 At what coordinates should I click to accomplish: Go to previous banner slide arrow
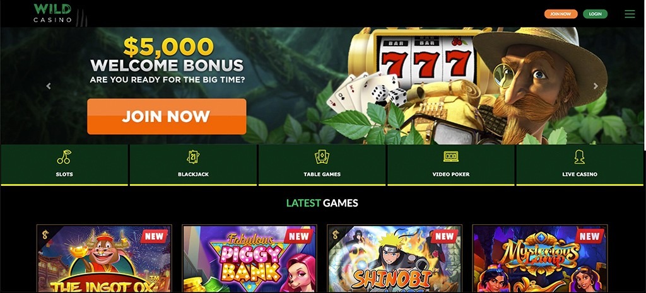[49, 86]
